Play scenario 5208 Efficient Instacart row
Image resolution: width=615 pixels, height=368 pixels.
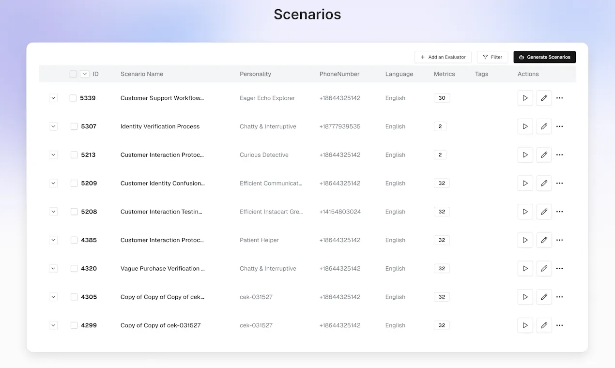[x=525, y=212]
